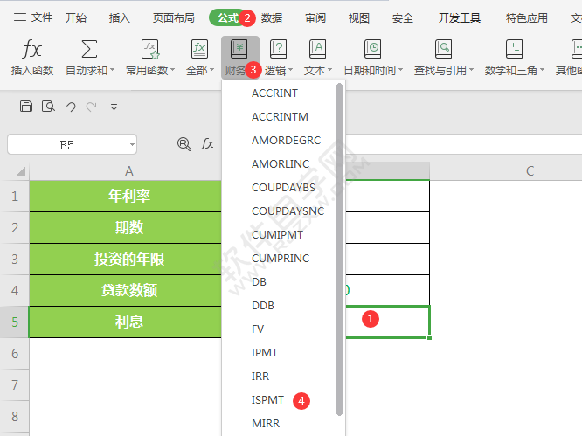Click the AutoSum (自动求和) sigma icon
The width and height of the screenshot is (582, 436).
coord(89,49)
